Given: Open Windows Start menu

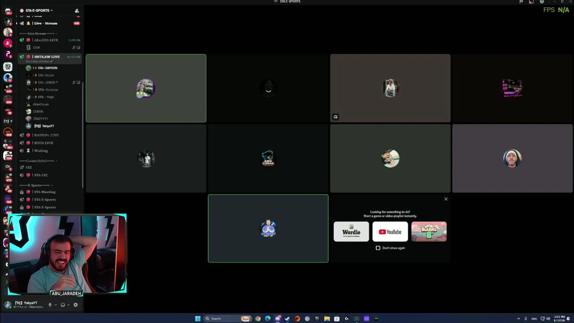Looking at the screenshot, I should 198,319.
